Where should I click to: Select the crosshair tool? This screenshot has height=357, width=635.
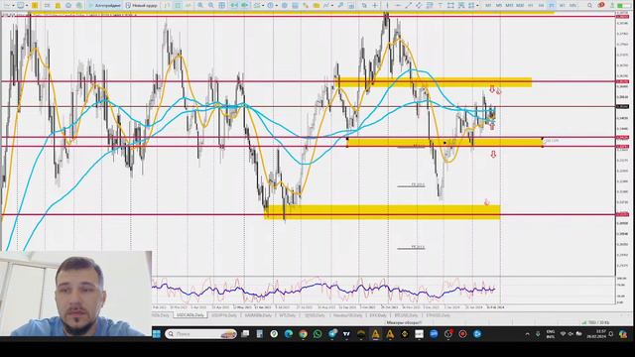click(375, 6)
